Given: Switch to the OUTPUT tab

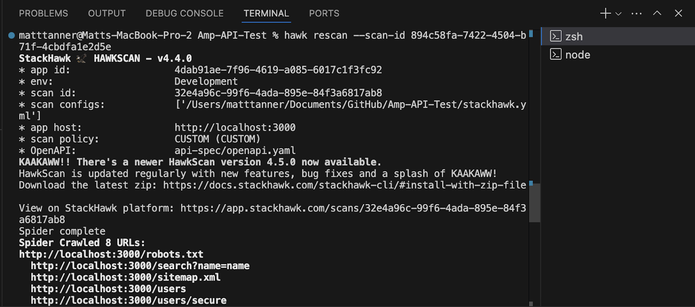Looking at the screenshot, I should pos(107,13).
